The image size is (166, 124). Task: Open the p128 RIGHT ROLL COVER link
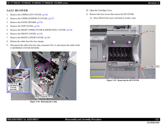(x=70, y=30)
